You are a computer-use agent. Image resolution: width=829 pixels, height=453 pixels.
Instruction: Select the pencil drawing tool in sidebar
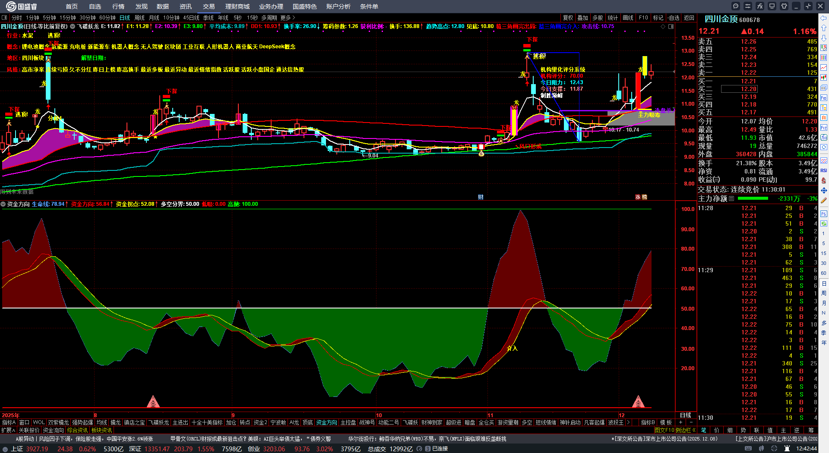coord(824,201)
